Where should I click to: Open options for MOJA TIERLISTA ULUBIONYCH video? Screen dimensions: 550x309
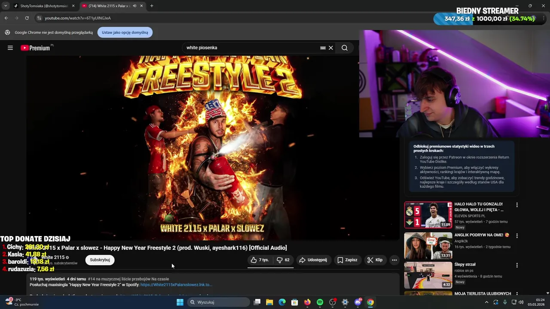[517, 294]
